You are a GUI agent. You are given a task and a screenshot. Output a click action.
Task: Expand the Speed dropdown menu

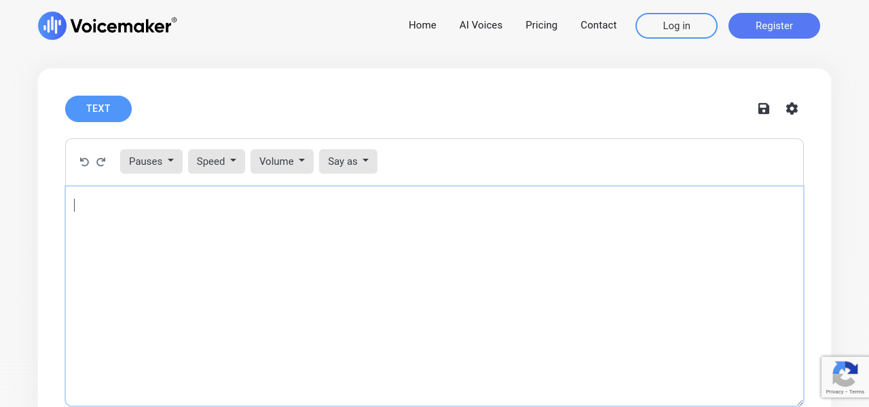pos(216,161)
